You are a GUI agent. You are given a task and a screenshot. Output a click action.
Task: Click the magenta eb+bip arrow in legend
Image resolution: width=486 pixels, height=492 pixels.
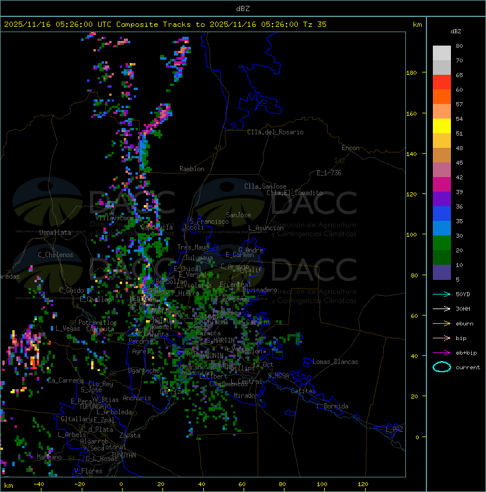click(442, 353)
